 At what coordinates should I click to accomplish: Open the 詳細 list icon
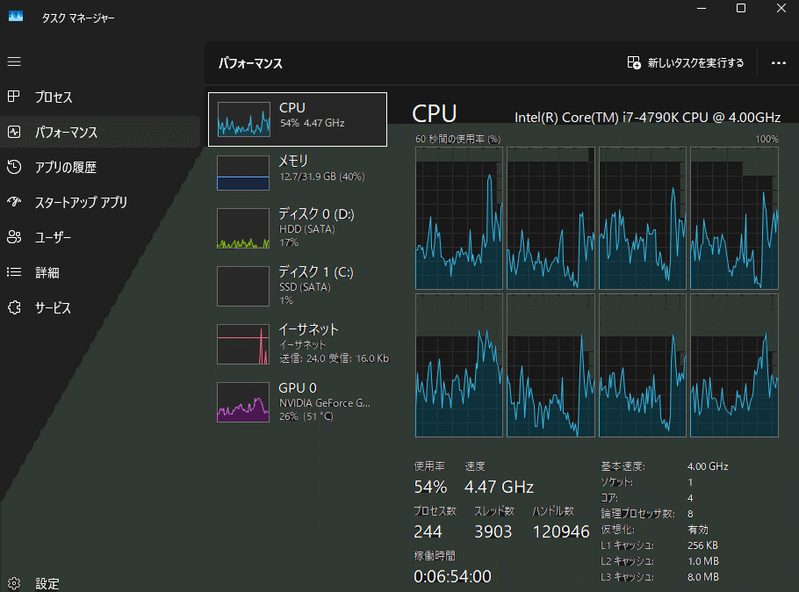pyautogui.click(x=14, y=272)
